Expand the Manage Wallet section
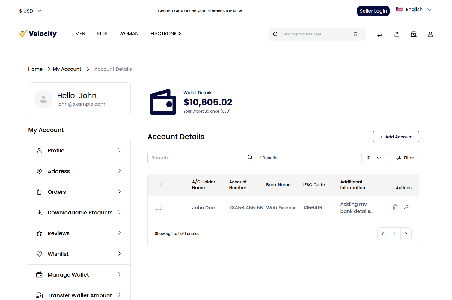Screen dimensions: 452x300 (79, 274)
